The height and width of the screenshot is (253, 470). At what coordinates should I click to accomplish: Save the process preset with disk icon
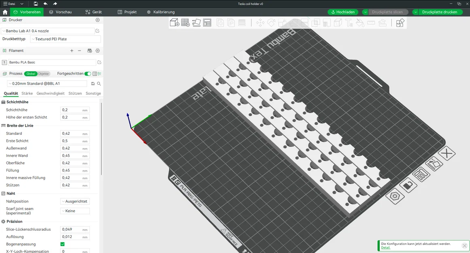pos(93,84)
